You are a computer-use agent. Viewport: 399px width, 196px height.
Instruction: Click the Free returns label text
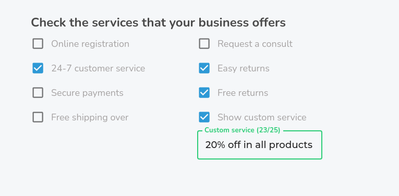pyautogui.click(x=243, y=93)
